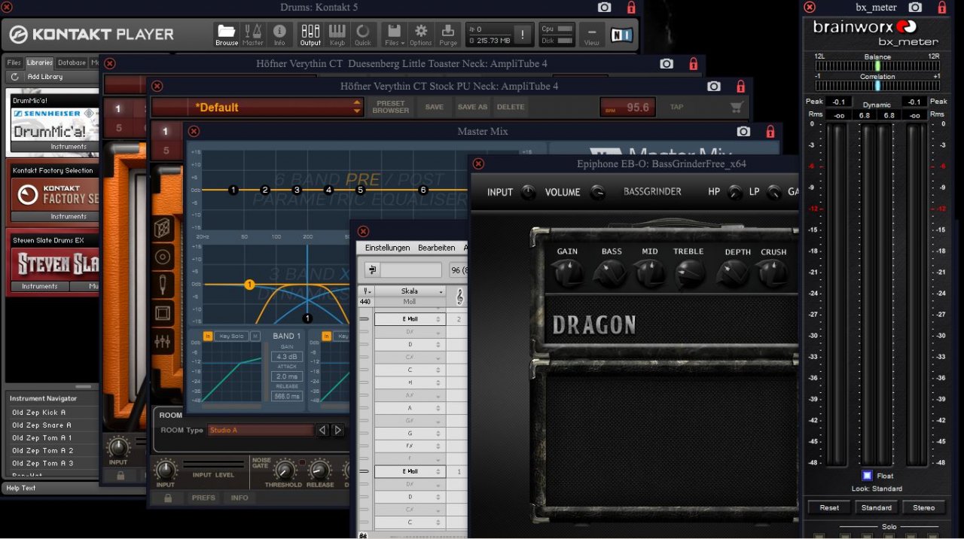This screenshot has width=964, height=539.
Task: Open the Browse panel in Kontakt
Action: (226, 34)
